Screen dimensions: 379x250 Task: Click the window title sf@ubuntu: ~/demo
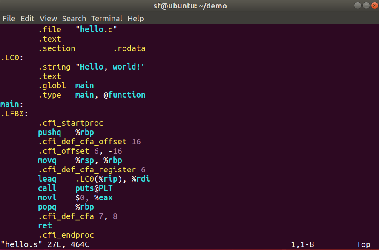tap(190, 6)
